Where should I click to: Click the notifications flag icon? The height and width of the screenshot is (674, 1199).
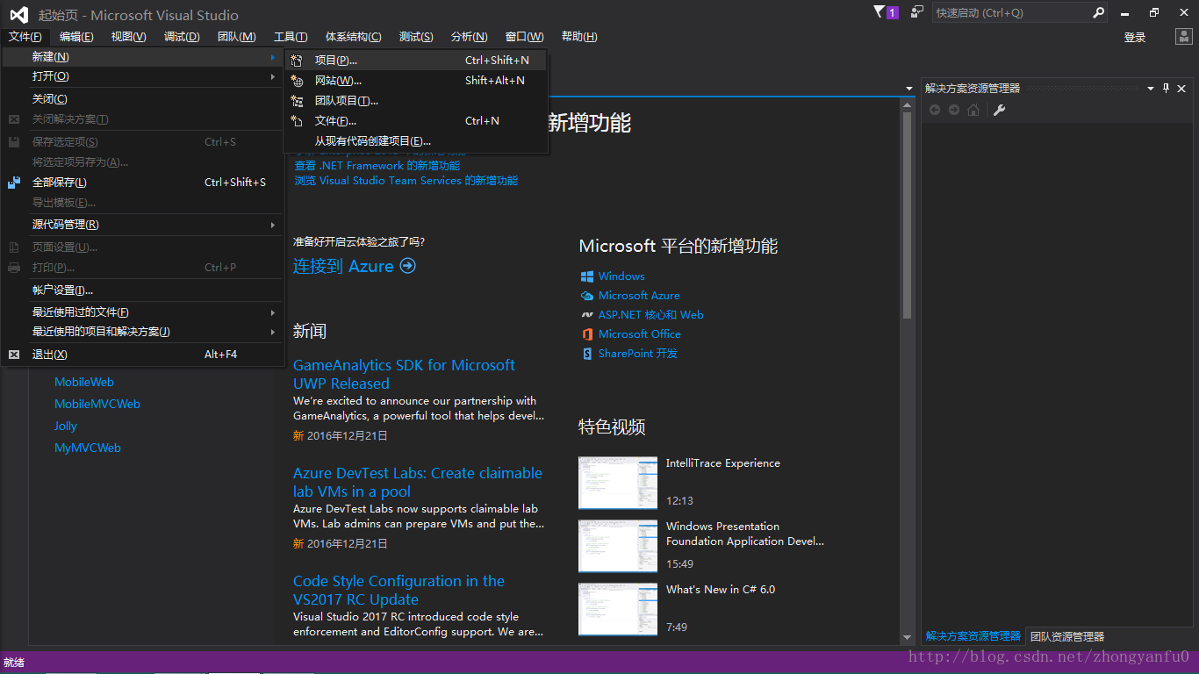click(880, 12)
